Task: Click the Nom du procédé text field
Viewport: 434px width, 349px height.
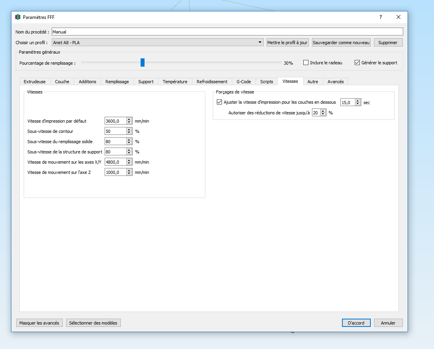Action: 227,32
